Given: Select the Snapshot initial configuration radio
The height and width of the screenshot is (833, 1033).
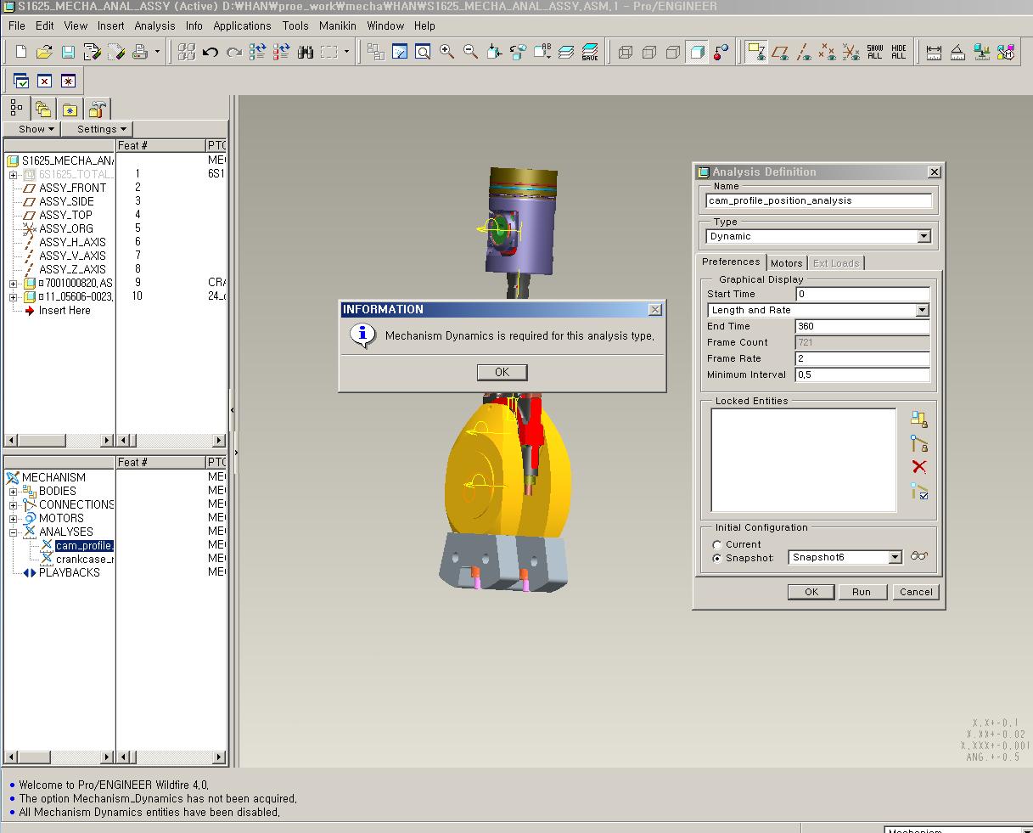Looking at the screenshot, I should pyautogui.click(x=717, y=558).
